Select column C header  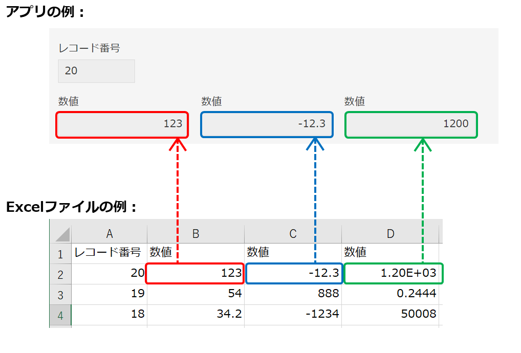point(293,234)
